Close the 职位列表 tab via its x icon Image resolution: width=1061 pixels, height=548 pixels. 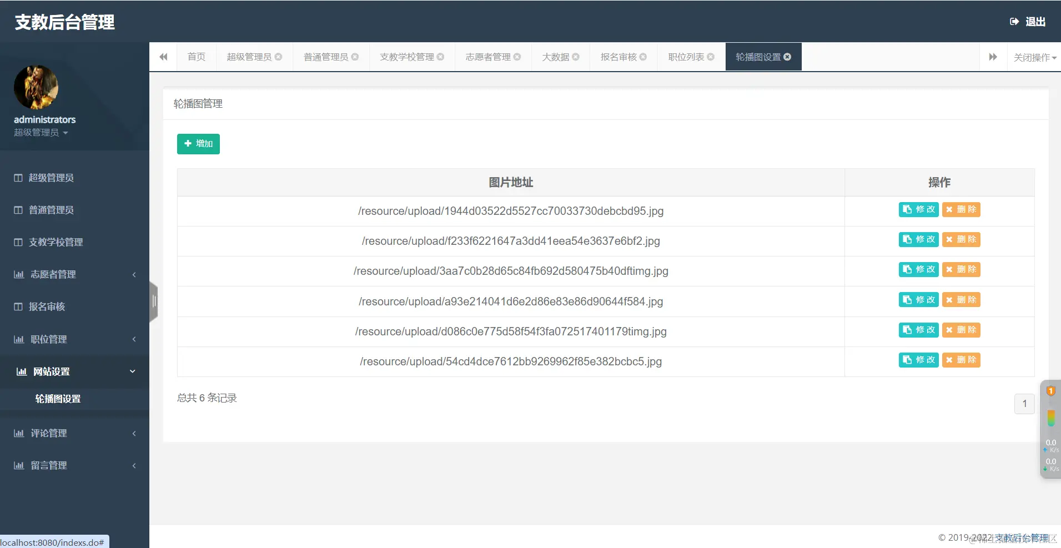click(x=711, y=57)
